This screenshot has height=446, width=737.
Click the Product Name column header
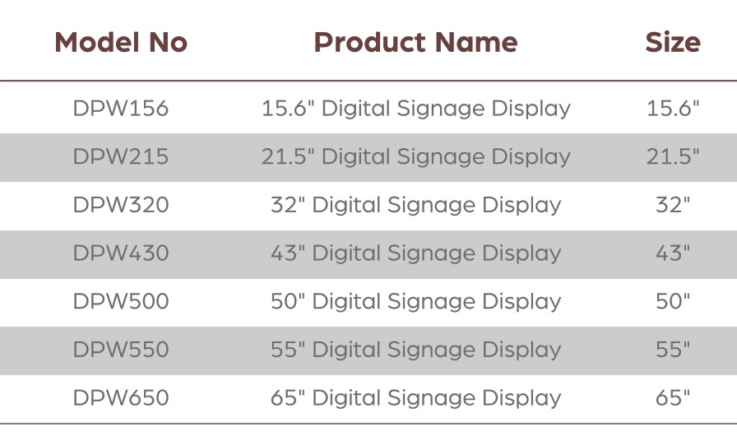(415, 43)
